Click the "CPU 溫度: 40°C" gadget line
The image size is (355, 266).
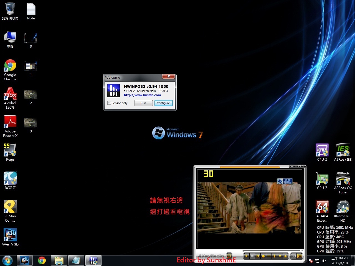point(330,237)
